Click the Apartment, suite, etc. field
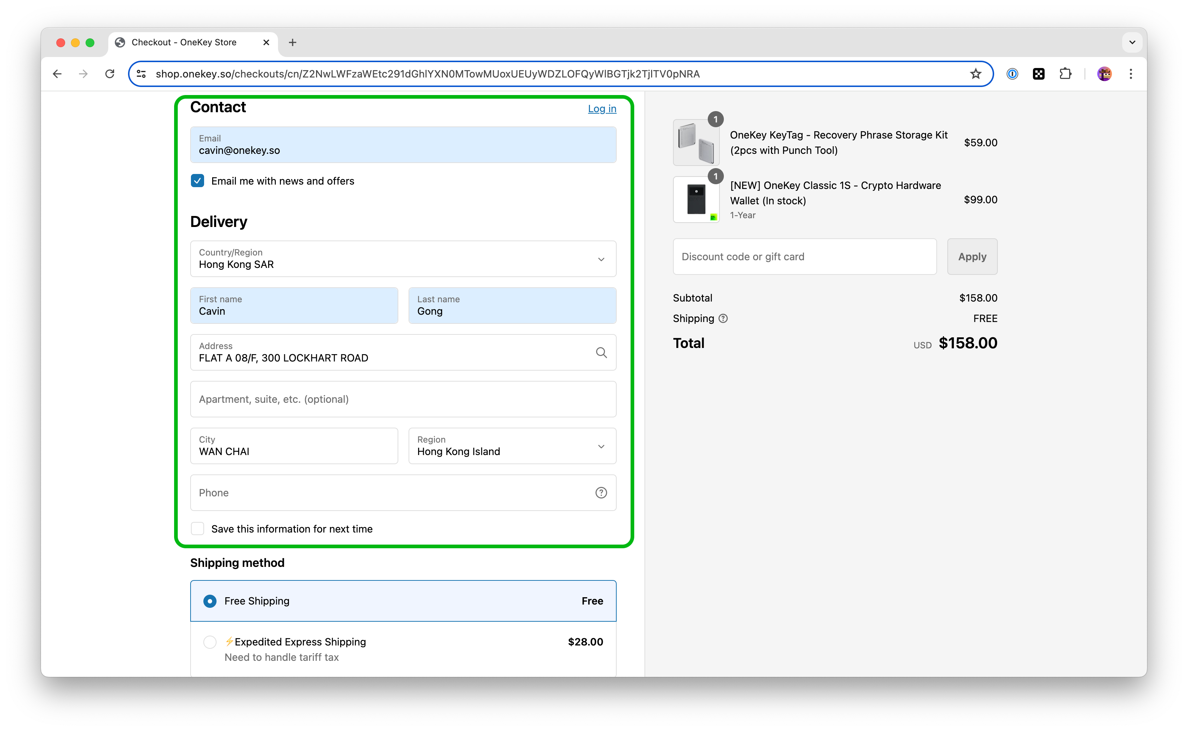 click(403, 399)
